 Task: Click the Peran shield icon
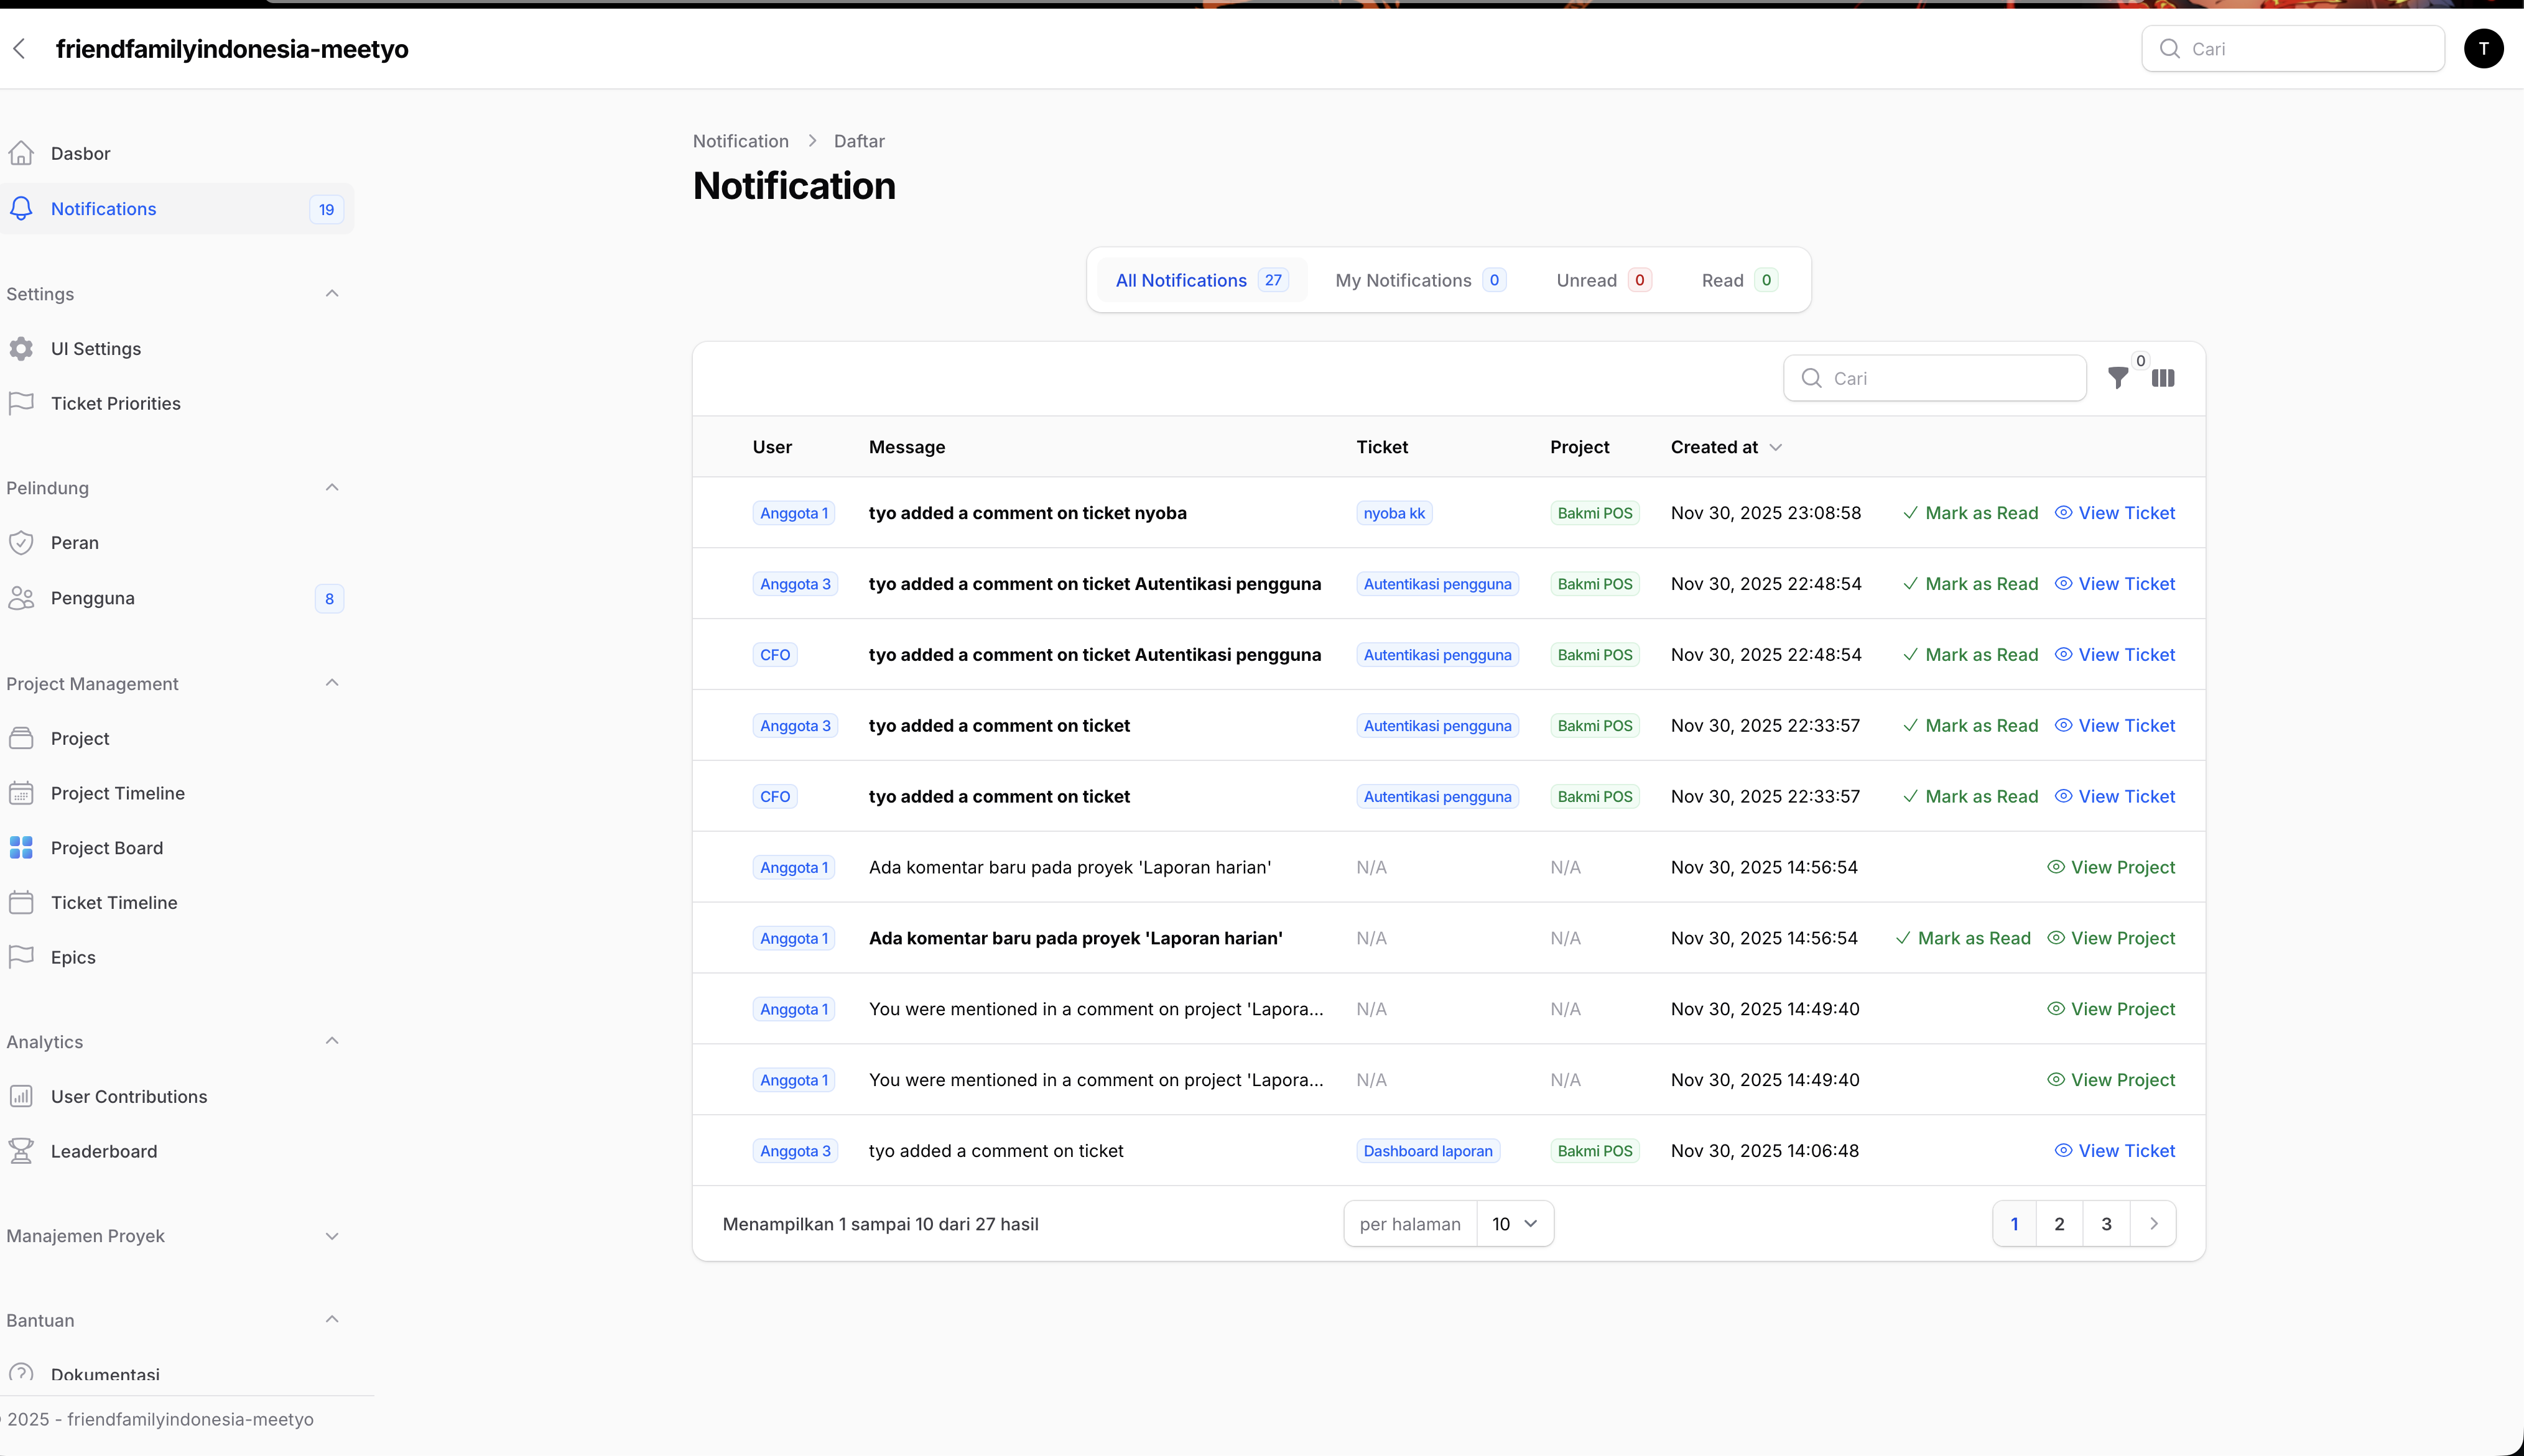(21, 543)
